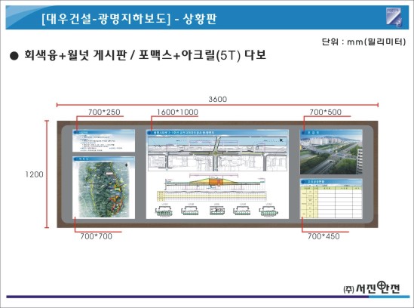
Task: Click the 700*250 size label
Action: [104, 112]
